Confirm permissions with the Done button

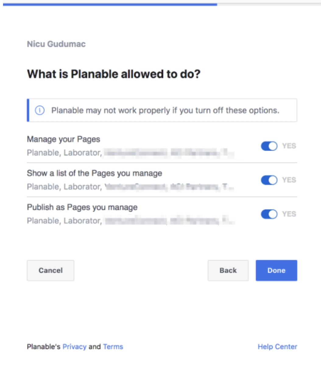276,270
